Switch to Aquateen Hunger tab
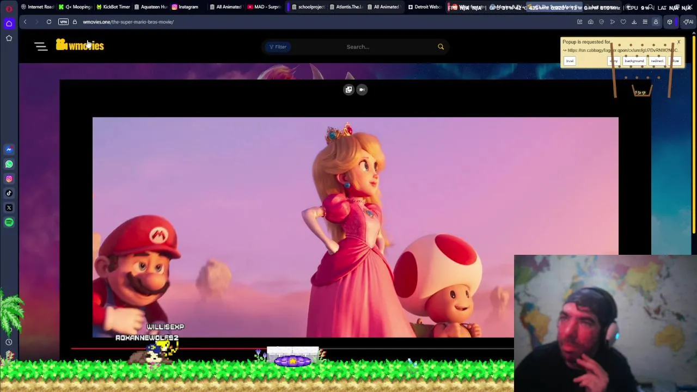 151,7
